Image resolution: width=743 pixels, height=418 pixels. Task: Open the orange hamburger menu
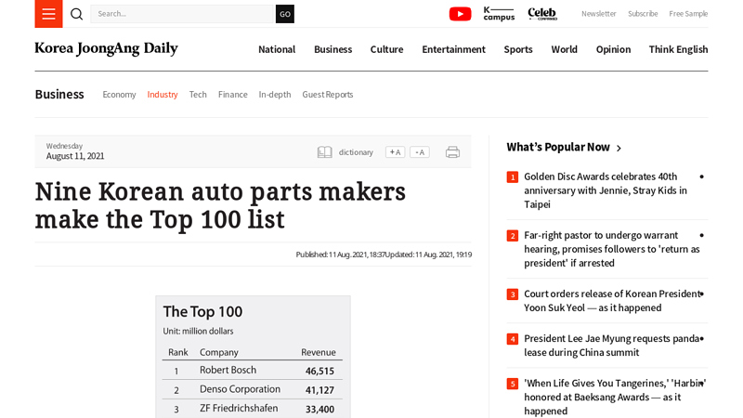tap(48, 14)
